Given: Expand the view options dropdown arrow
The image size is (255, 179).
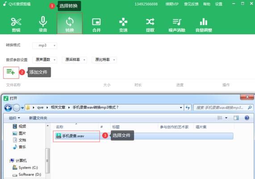Looking at the screenshot, I should pyautogui.click(x=226, y=118).
